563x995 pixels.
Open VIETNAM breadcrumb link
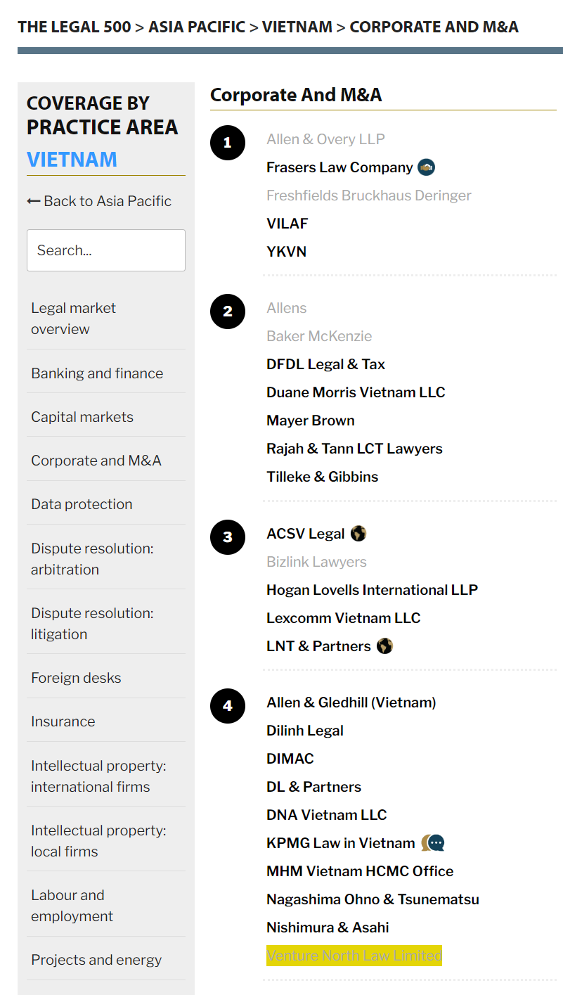297,27
